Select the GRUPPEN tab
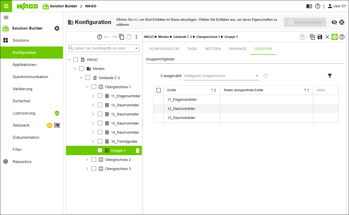Image resolution: width=349 pixels, height=215 pixels. click(263, 49)
